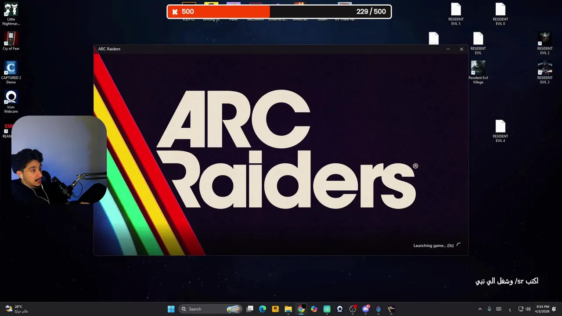This screenshot has width=562, height=316.
Task: Select the RESIDENT EVIL 4 desktop file
Action: [500, 131]
